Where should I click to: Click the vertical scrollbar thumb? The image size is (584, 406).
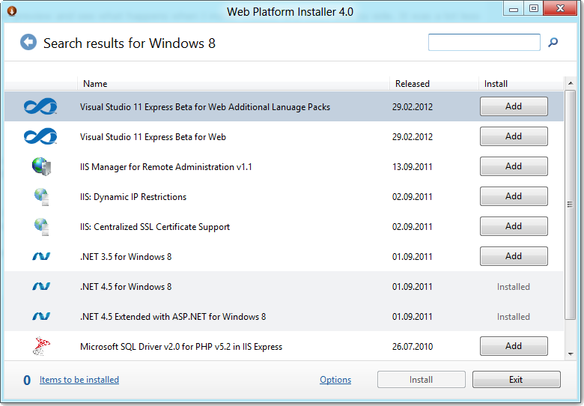click(571, 204)
